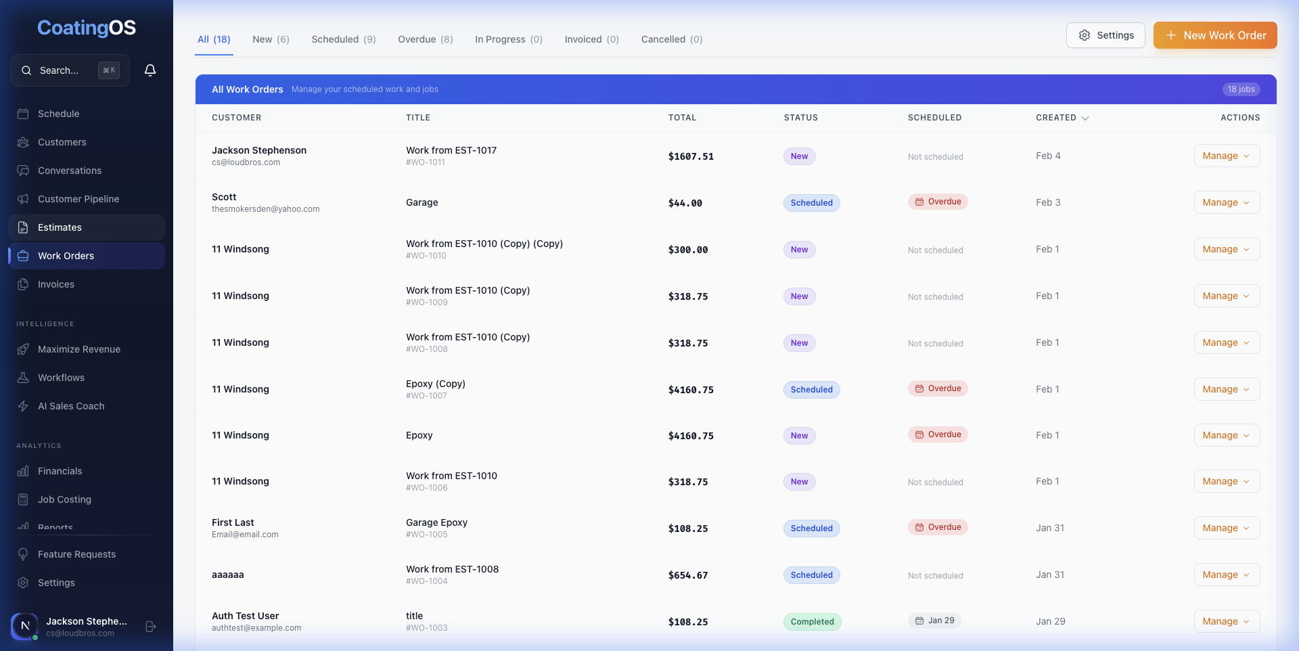The image size is (1299, 651).
Task: Open Settings at the top right
Action: [1106, 35]
